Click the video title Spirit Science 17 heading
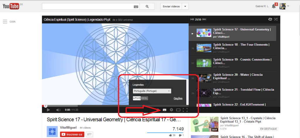The image size is (300, 138). pos(114,120)
